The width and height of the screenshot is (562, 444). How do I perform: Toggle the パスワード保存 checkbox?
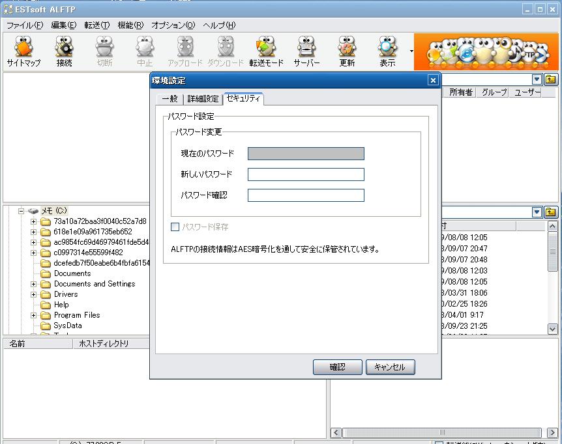coord(175,227)
